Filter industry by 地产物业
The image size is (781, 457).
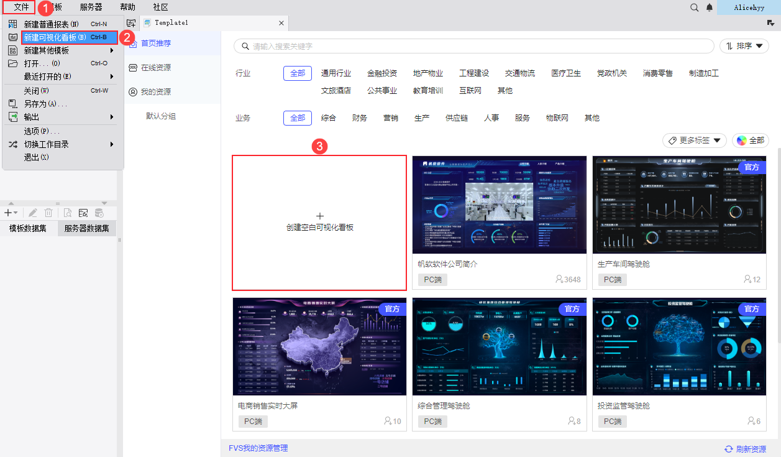pyautogui.click(x=428, y=73)
